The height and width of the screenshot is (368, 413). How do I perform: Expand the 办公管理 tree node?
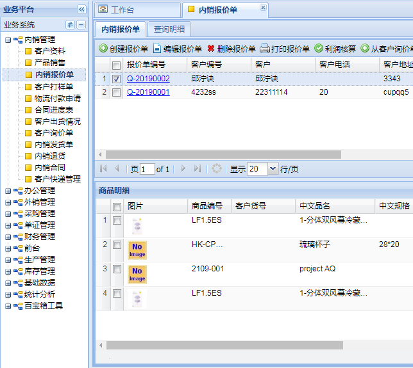click(x=8, y=191)
